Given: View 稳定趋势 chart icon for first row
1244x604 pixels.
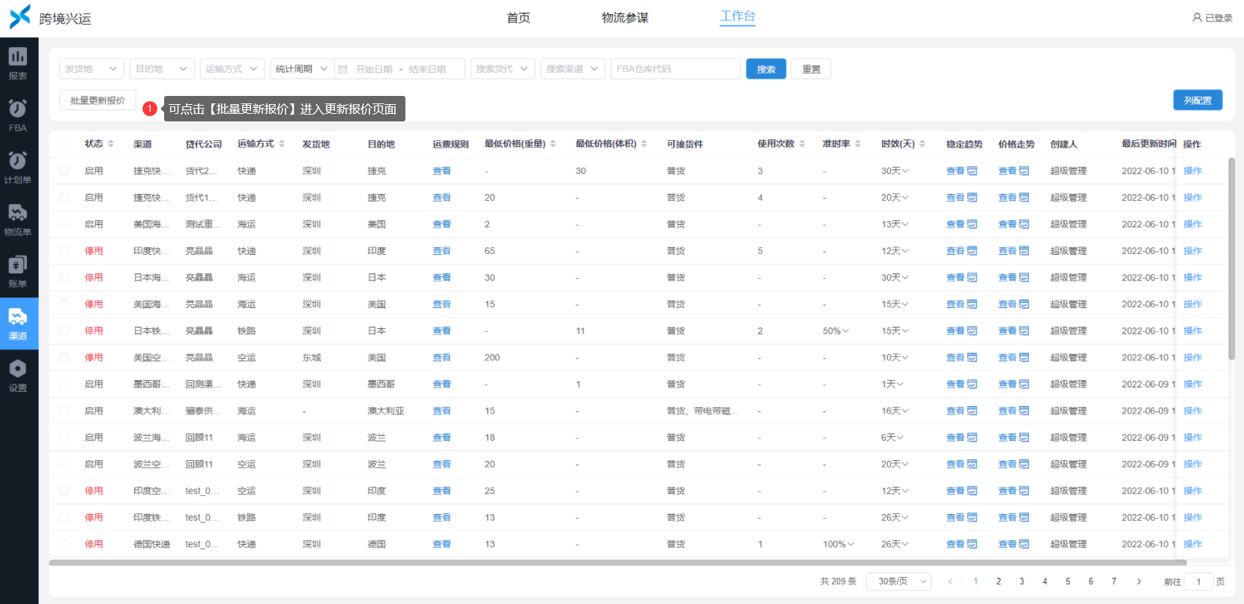Looking at the screenshot, I should click(x=972, y=171).
